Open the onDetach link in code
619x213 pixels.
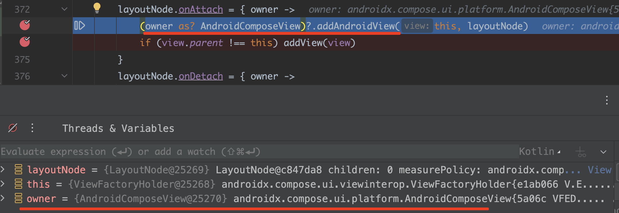[201, 76]
